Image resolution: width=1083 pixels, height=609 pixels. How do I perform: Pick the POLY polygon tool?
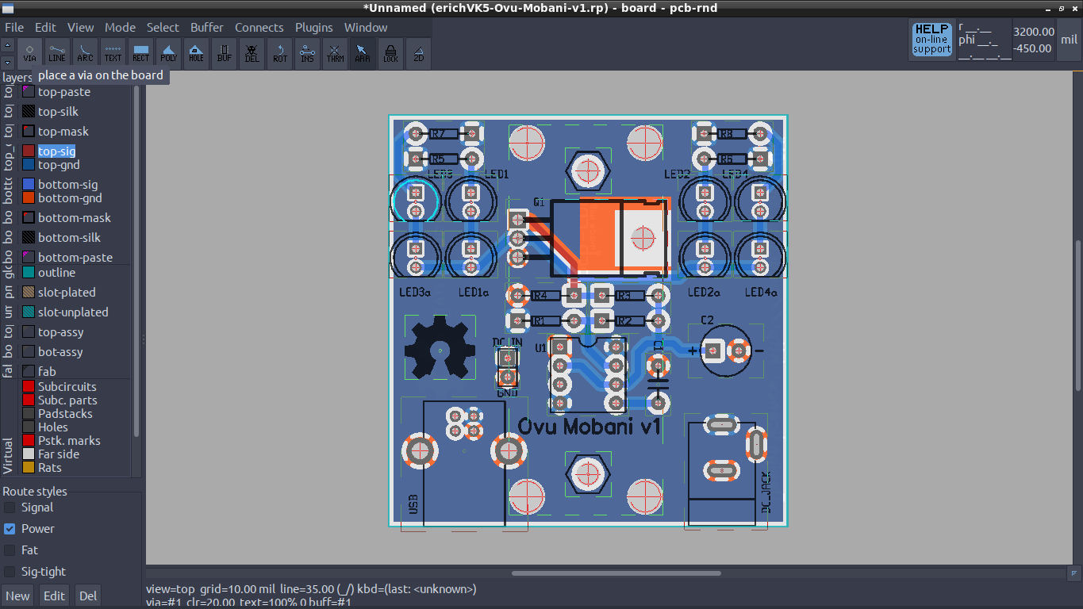168,52
